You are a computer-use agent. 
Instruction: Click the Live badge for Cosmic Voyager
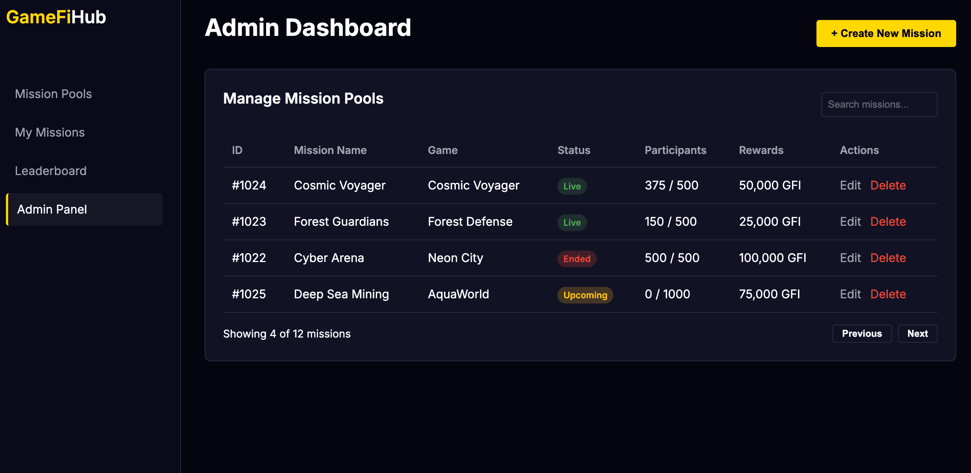click(x=572, y=186)
